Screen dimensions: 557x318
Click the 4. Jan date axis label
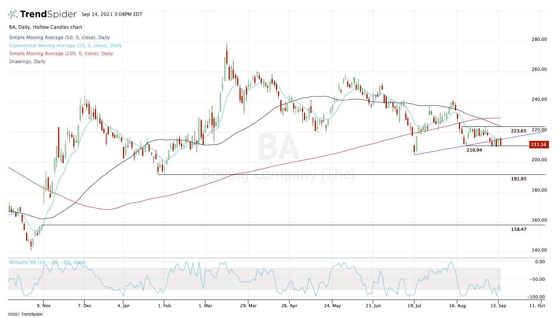pos(123,305)
